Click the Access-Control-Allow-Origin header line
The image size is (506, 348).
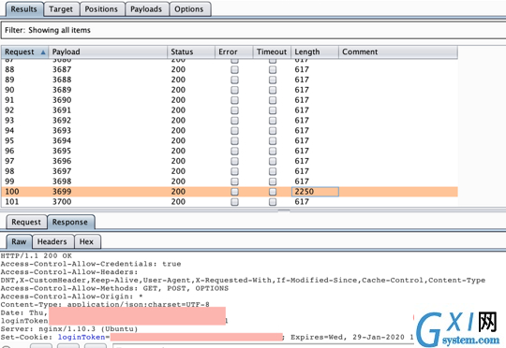click(x=71, y=297)
